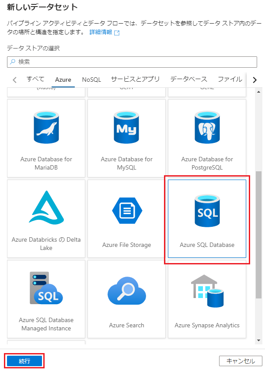The width and height of the screenshot is (265, 371).
Task: Select the Azure Search cloud icon
Action: pyautogui.click(x=127, y=291)
